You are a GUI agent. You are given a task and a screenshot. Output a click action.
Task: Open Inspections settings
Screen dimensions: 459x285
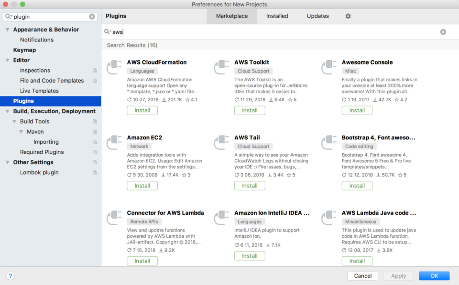coord(35,71)
